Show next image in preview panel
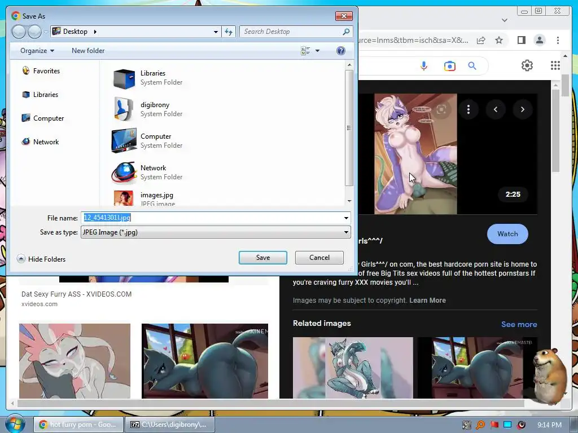The width and height of the screenshot is (578, 433). [522, 109]
